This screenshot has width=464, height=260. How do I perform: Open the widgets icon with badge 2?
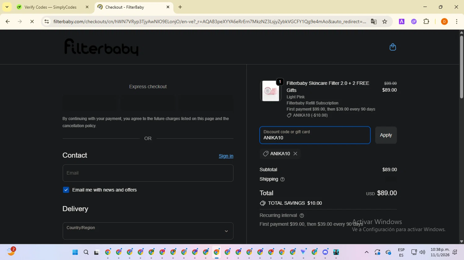(11, 252)
